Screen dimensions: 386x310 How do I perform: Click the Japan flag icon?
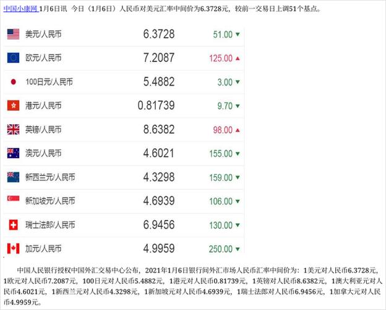coord(13,82)
